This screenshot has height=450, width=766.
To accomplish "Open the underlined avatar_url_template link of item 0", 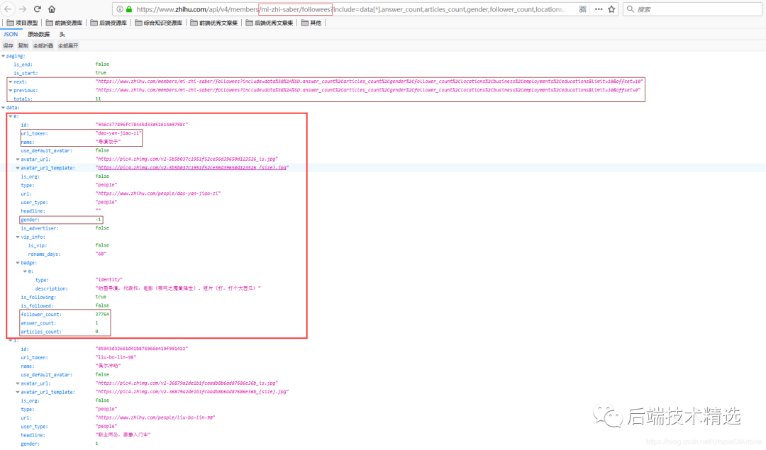I will (192, 167).
